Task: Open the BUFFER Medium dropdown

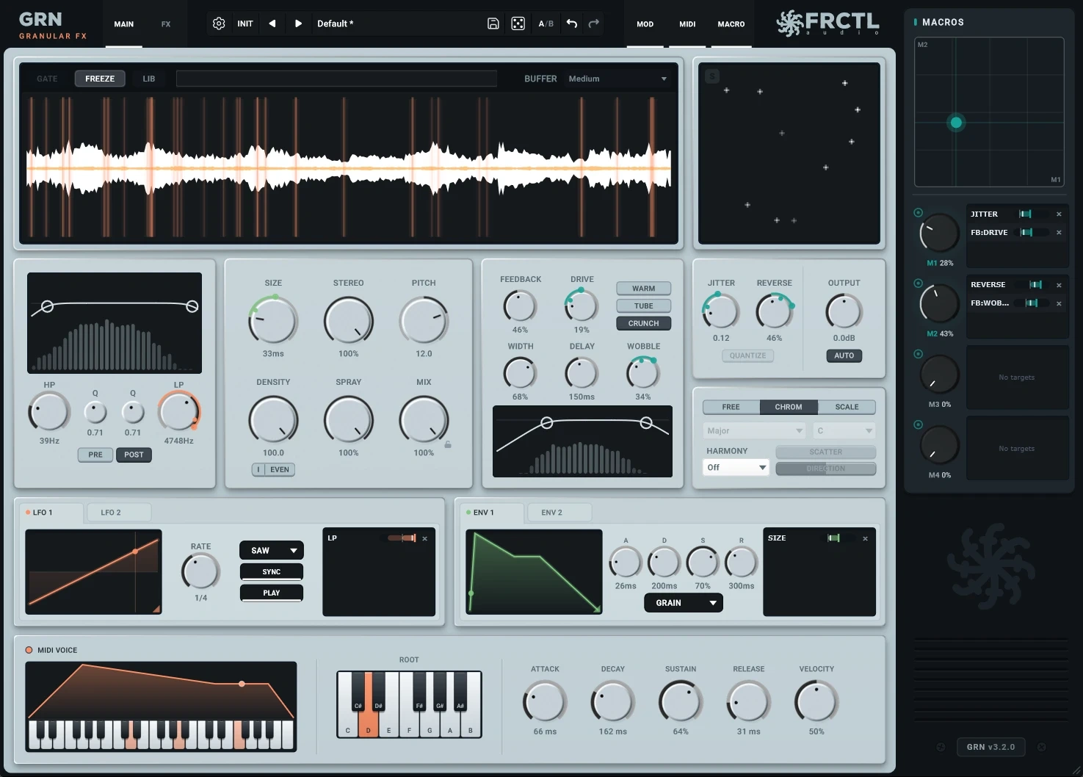Action: [x=617, y=79]
